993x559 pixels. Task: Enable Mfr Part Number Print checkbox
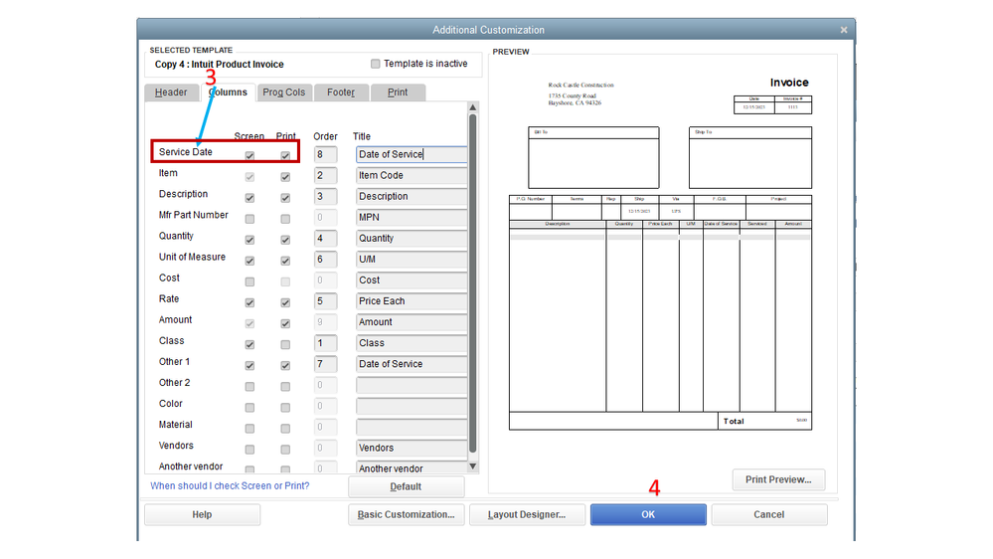(285, 219)
